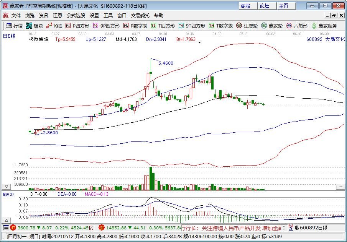Click the Dn=2.9341 channel value
Image resolution: width=347 pixels, height=242 pixels.
[156, 39]
